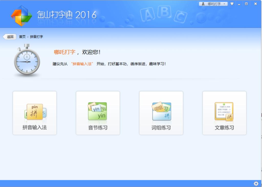The width and height of the screenshot is (262, 187).
Task: Maximize the 金山打字通 window
Action: click(246, 4)
